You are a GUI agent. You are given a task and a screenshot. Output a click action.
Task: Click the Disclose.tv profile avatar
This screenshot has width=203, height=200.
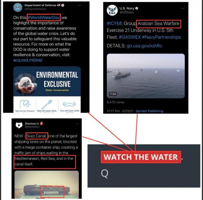[19, 125]
